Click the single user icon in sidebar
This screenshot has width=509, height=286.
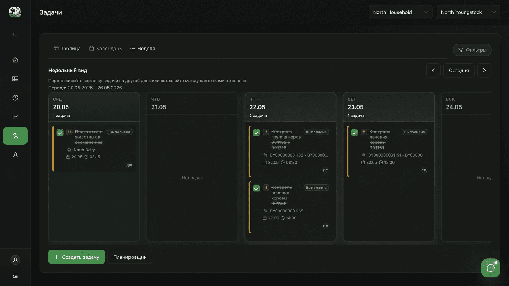[x=15, y=155]
